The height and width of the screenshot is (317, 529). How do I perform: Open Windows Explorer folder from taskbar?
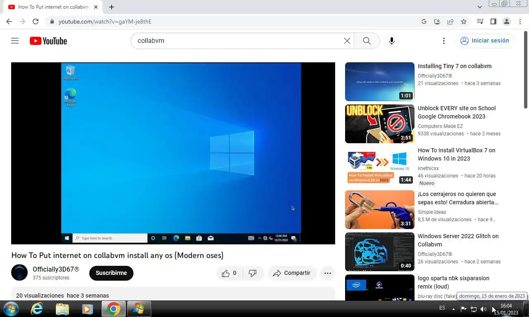[x=62, y=309]
